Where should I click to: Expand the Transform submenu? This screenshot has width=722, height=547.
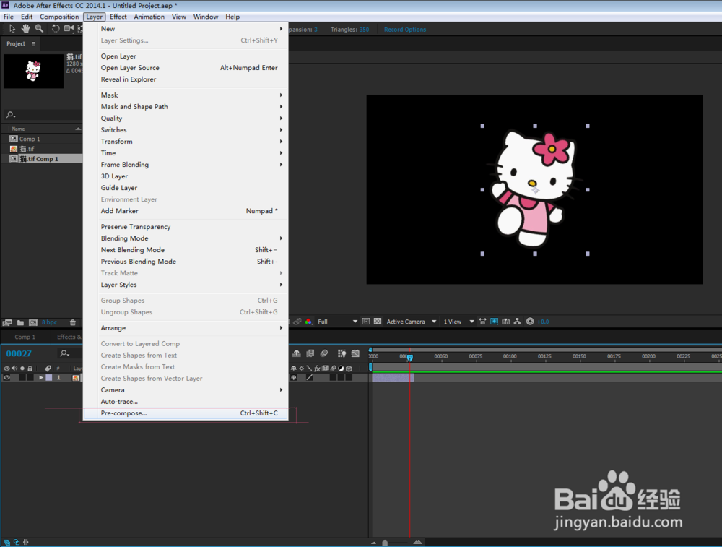click(x=186, y=142)
